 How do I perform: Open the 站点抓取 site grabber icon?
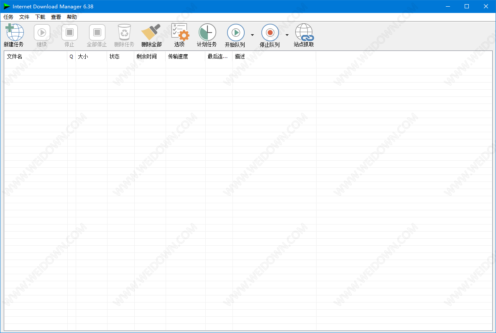tap(304, 32)
